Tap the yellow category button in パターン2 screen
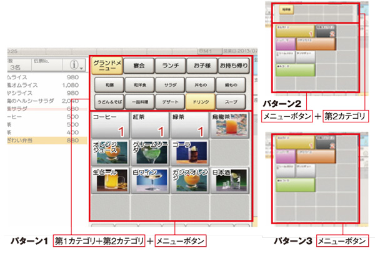The height and width of the screenshot is (268, 375). pyautogui.click(x=286, y=10)
